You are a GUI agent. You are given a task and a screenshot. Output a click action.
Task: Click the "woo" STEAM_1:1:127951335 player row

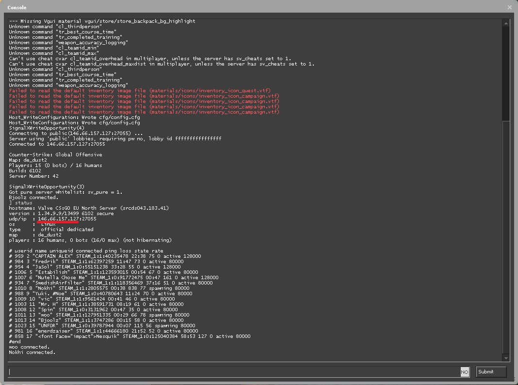(99, 315)
